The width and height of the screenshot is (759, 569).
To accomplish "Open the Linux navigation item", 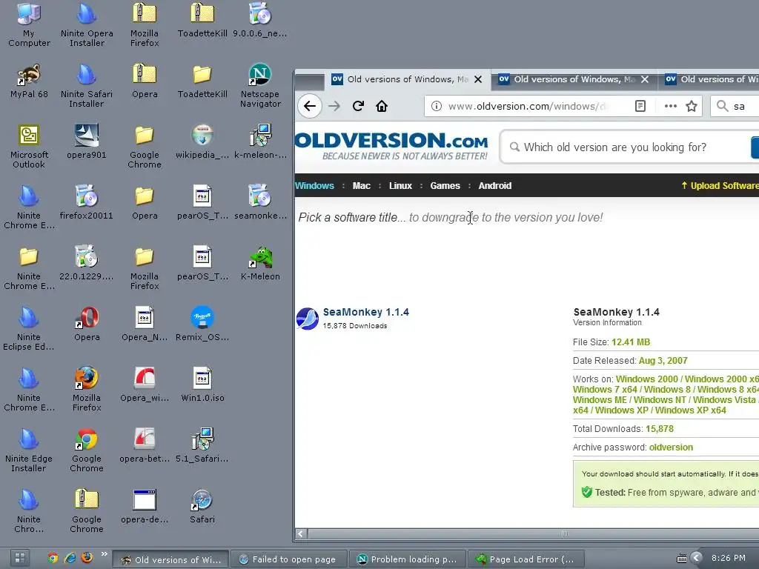I will (400, 186).
